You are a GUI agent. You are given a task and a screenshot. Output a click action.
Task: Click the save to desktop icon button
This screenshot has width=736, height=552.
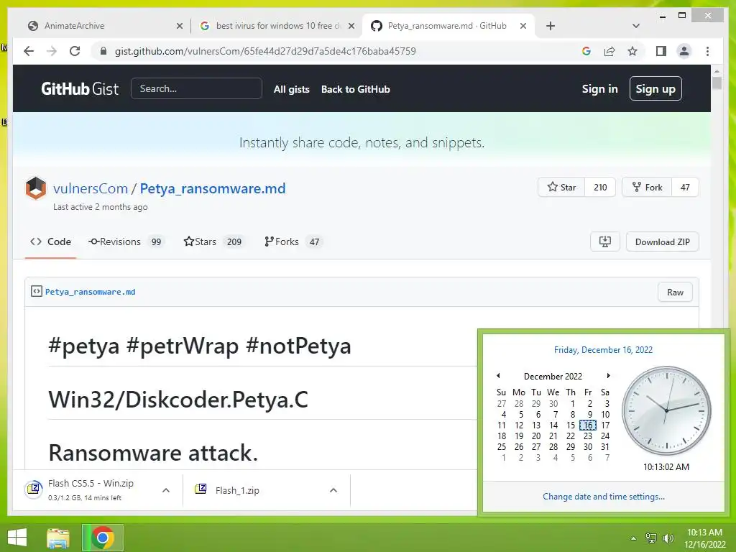coord(605,241)
